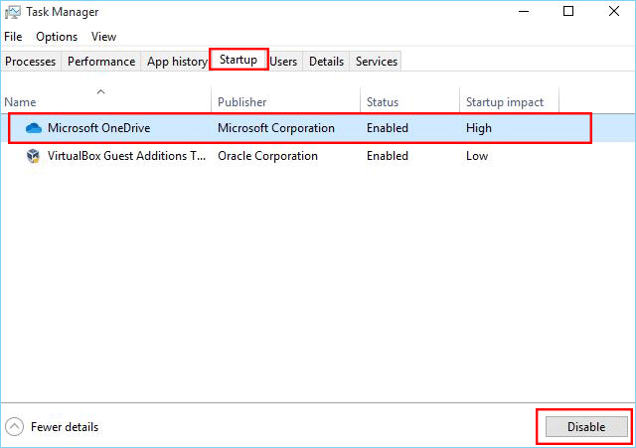
Task: Close the Task Manager window
Action: click(614, 11)
